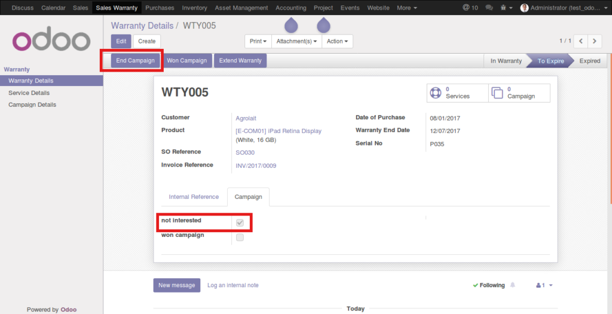The image size is (612, 314).
Task: Open the Print dropdown
Action: 258,41
